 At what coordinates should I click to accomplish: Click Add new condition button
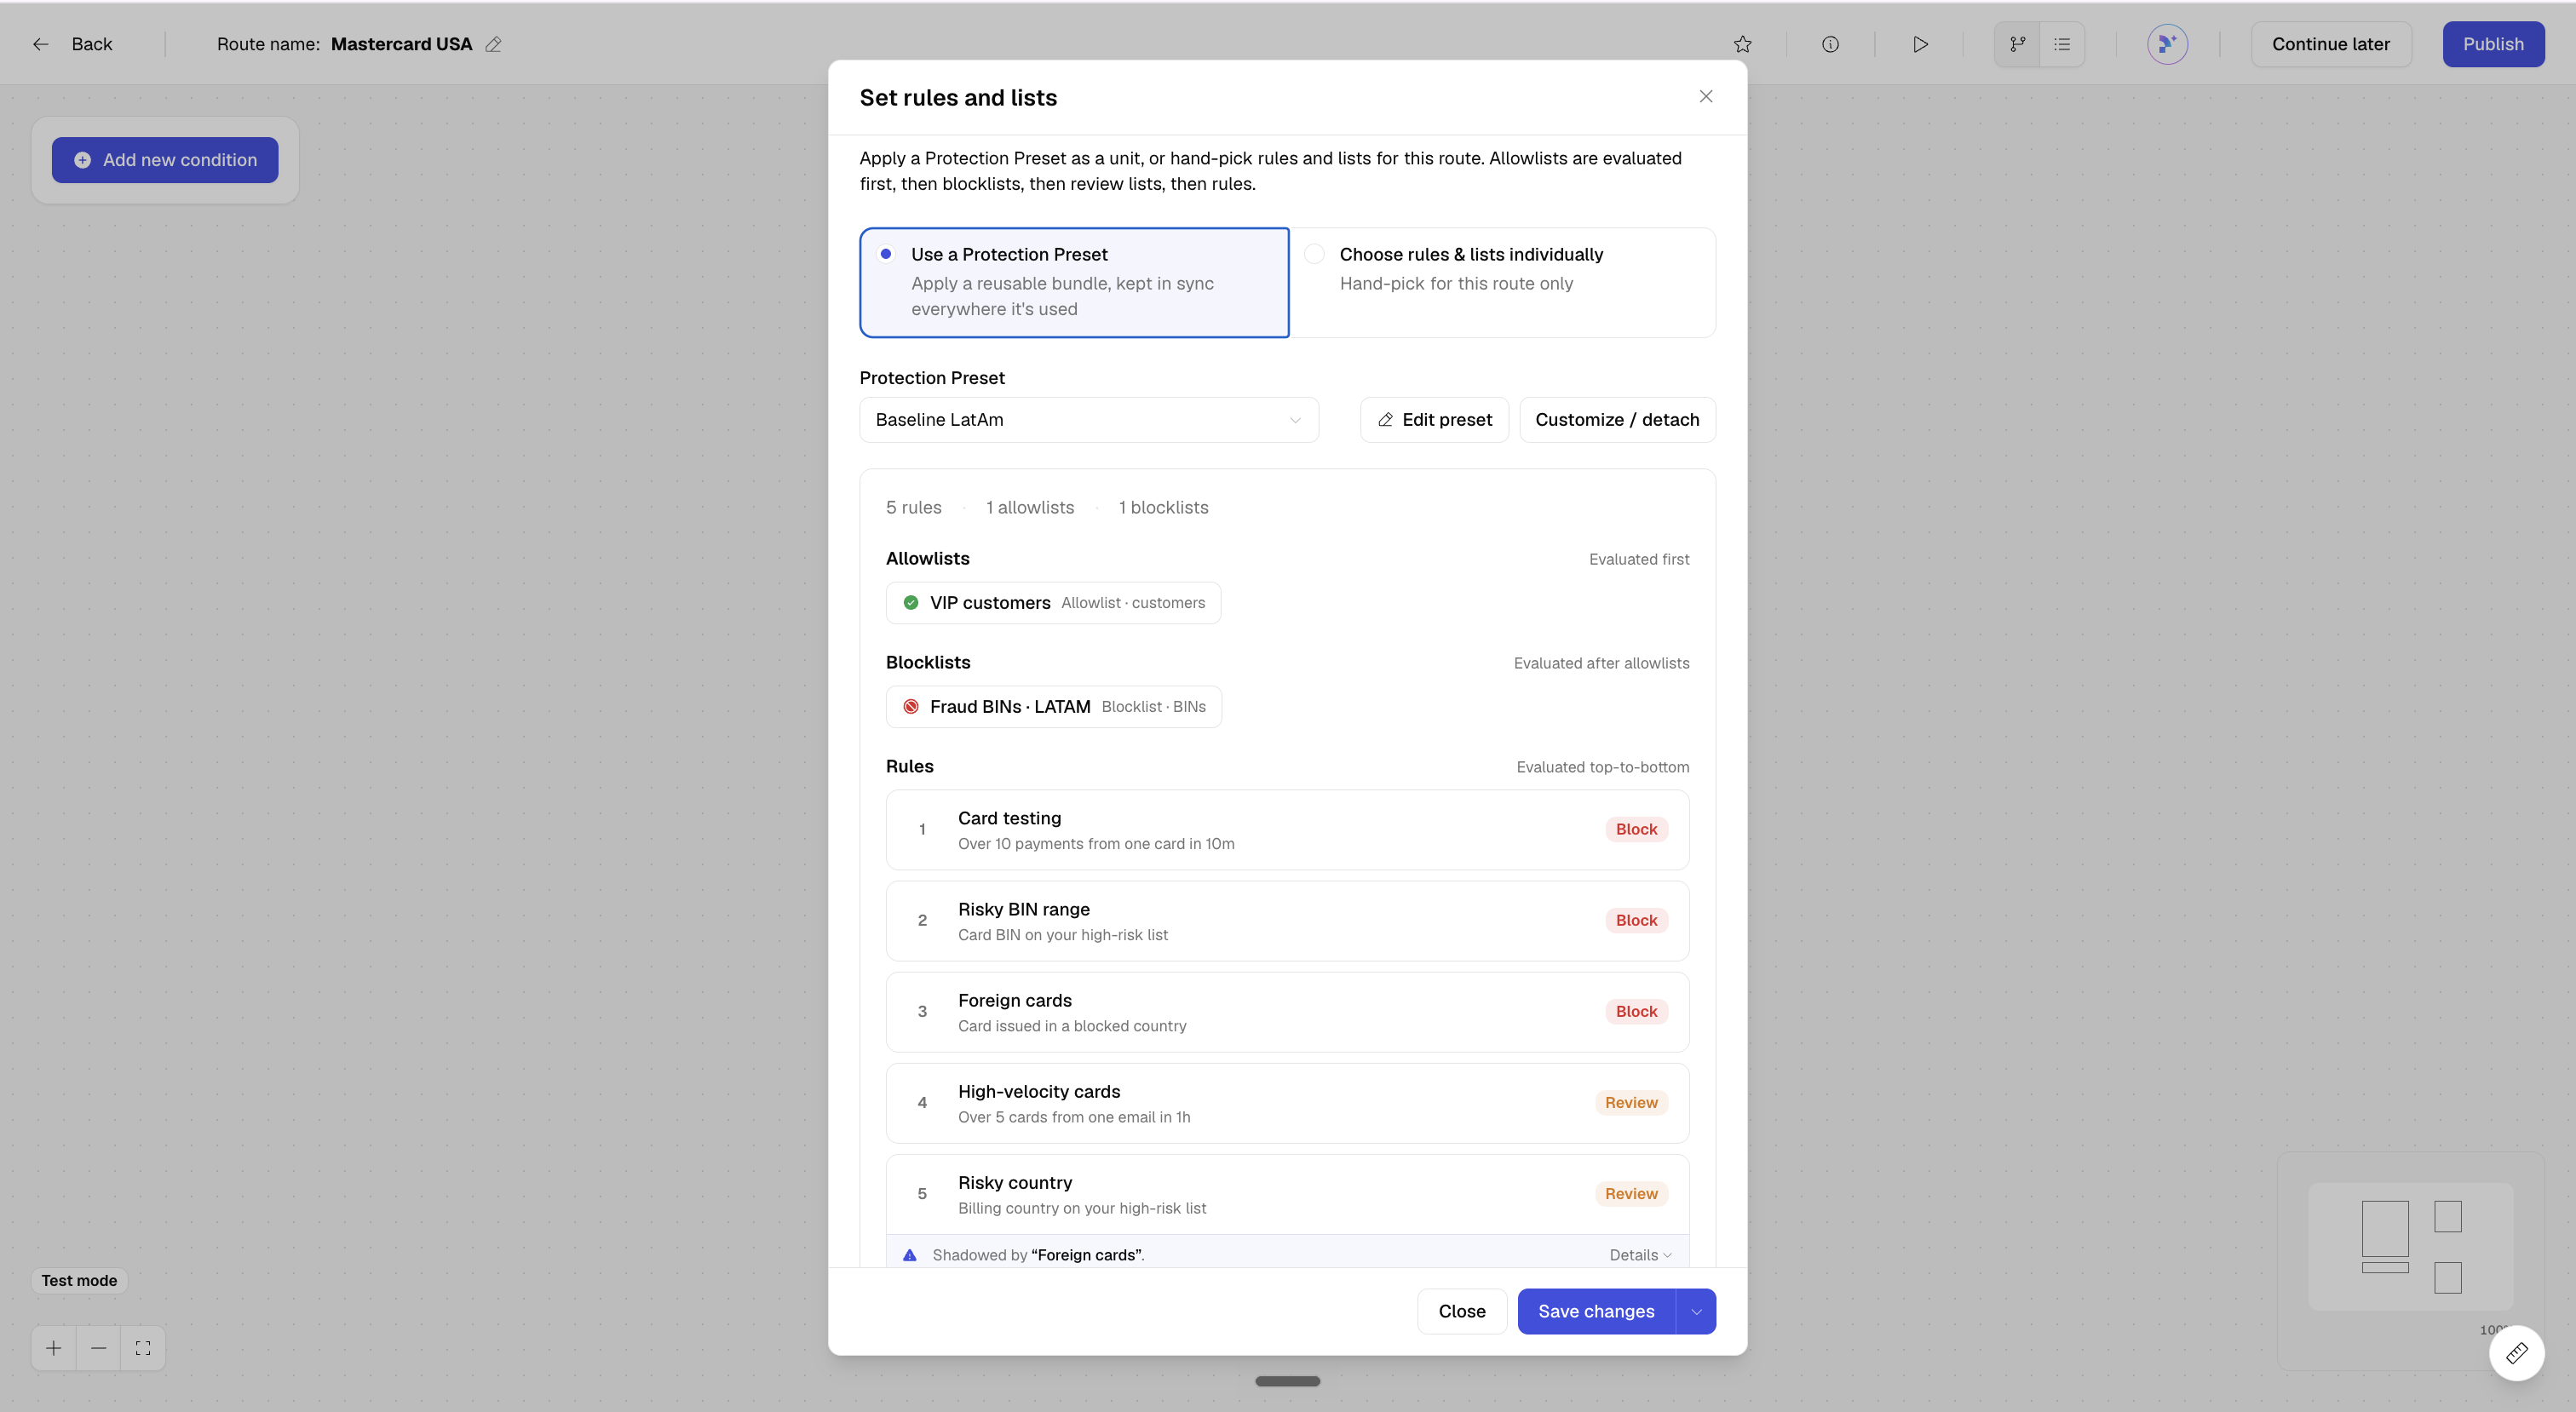165,160
